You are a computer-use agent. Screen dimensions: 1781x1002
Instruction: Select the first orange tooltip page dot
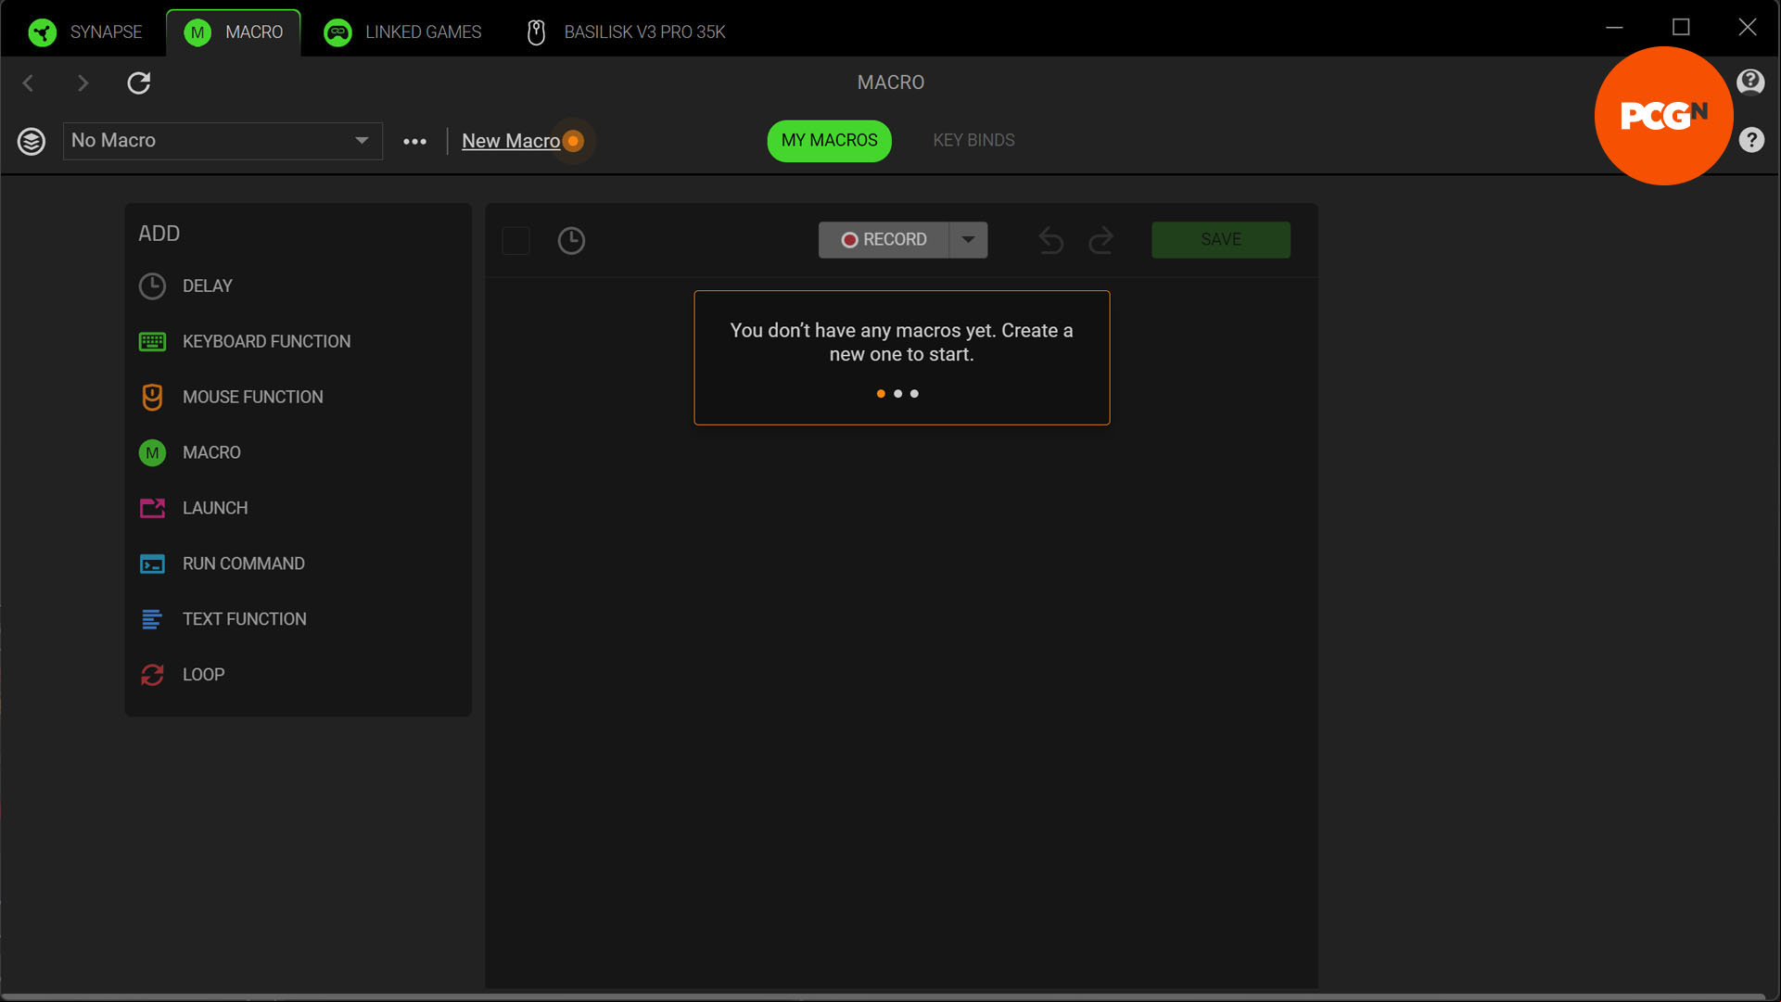pyautogui.click(x=881, y=394)
